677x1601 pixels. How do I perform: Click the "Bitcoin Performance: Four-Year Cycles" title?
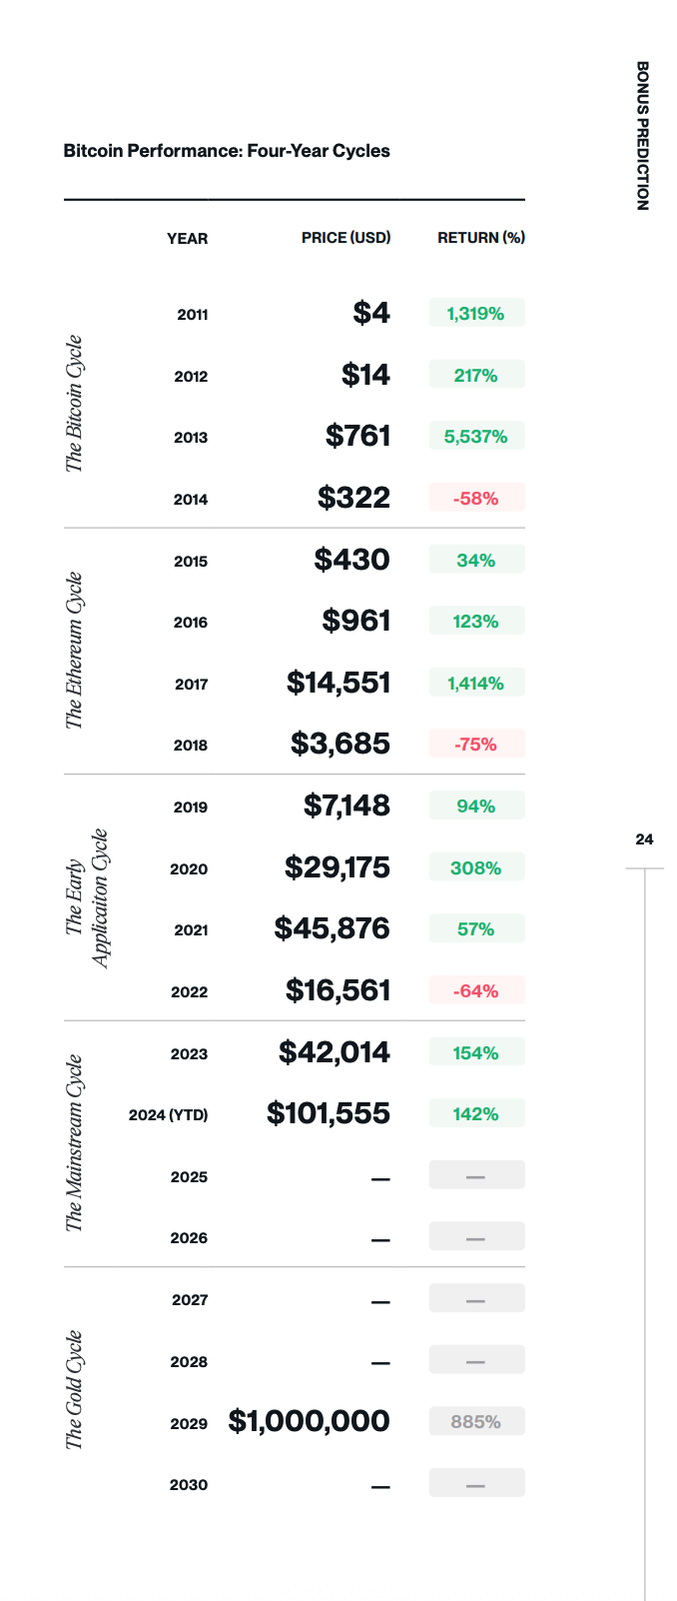point(227,151)
